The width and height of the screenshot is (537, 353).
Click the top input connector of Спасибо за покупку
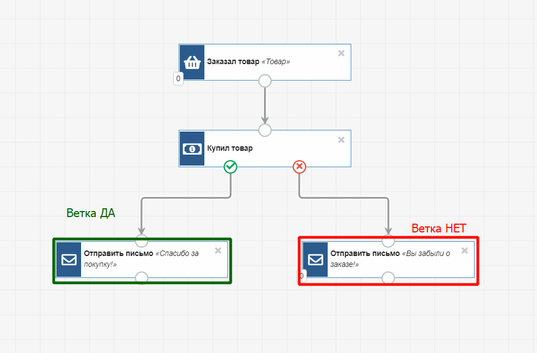141,241
